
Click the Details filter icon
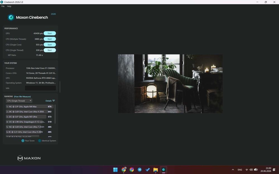pyautogui.click(x=54, y=101)
